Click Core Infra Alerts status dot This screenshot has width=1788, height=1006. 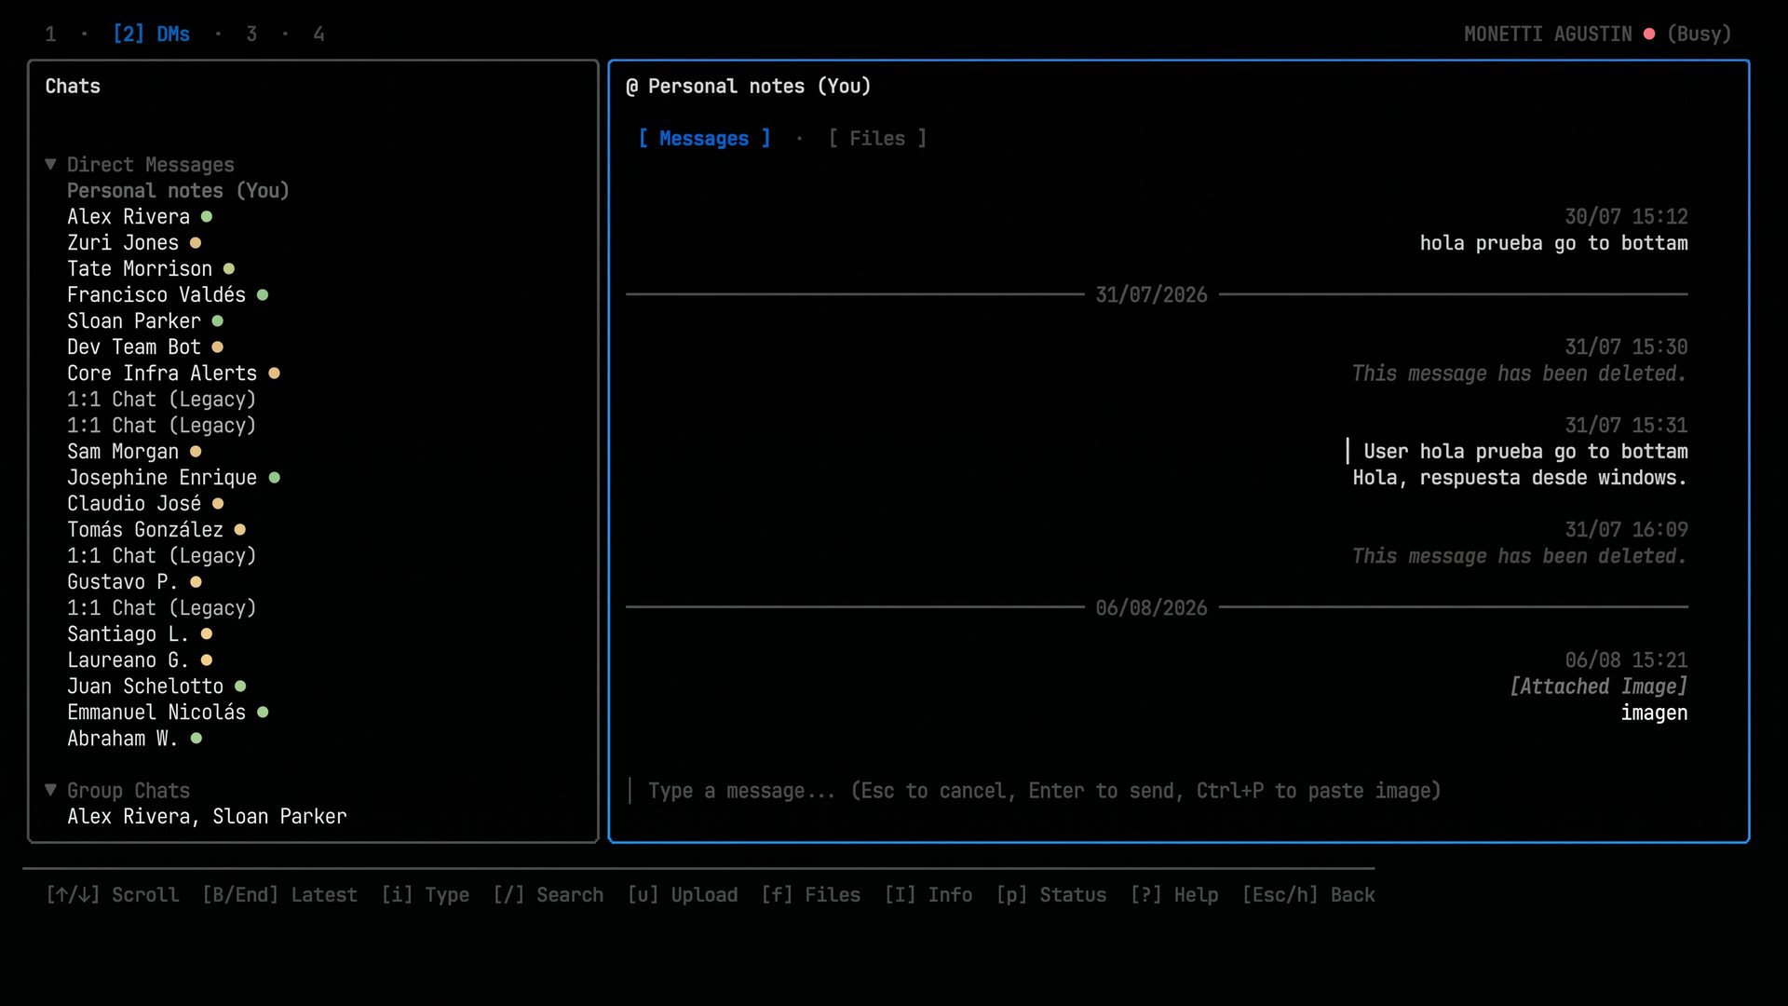[x=274, y=374]
